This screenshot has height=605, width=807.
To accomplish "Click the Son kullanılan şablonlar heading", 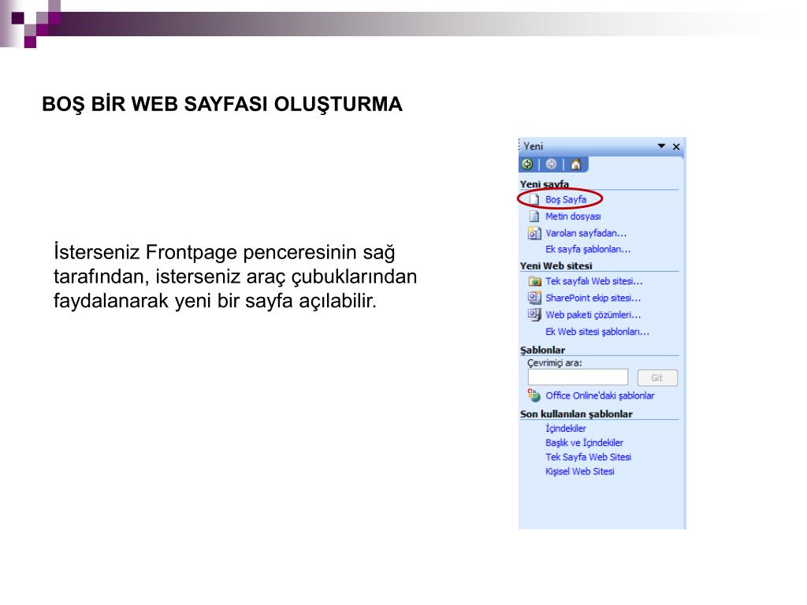I will (576, 414).
